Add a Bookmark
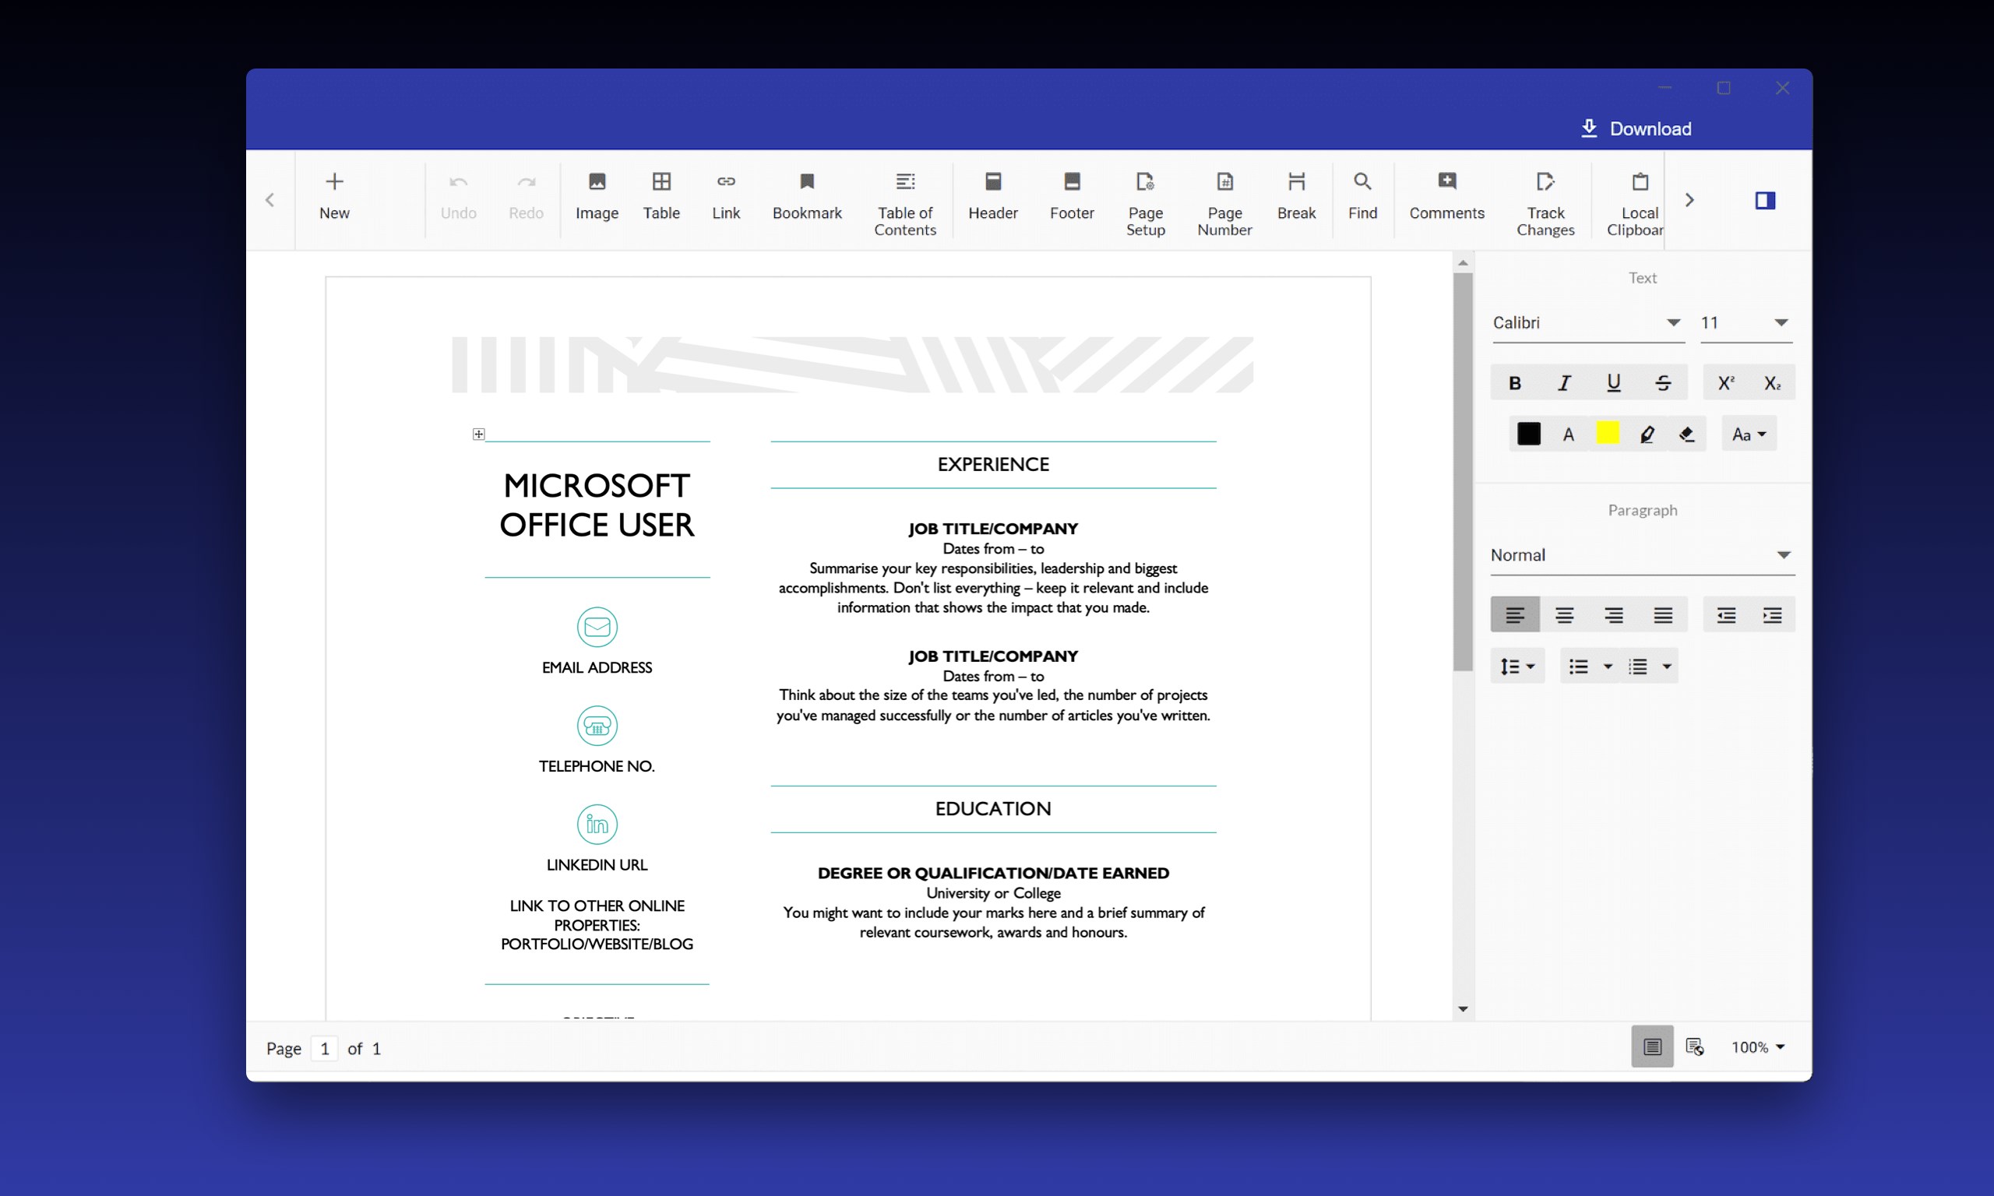The width and height of the screenshot is (1994, 1196). click(x=806, y=199)
